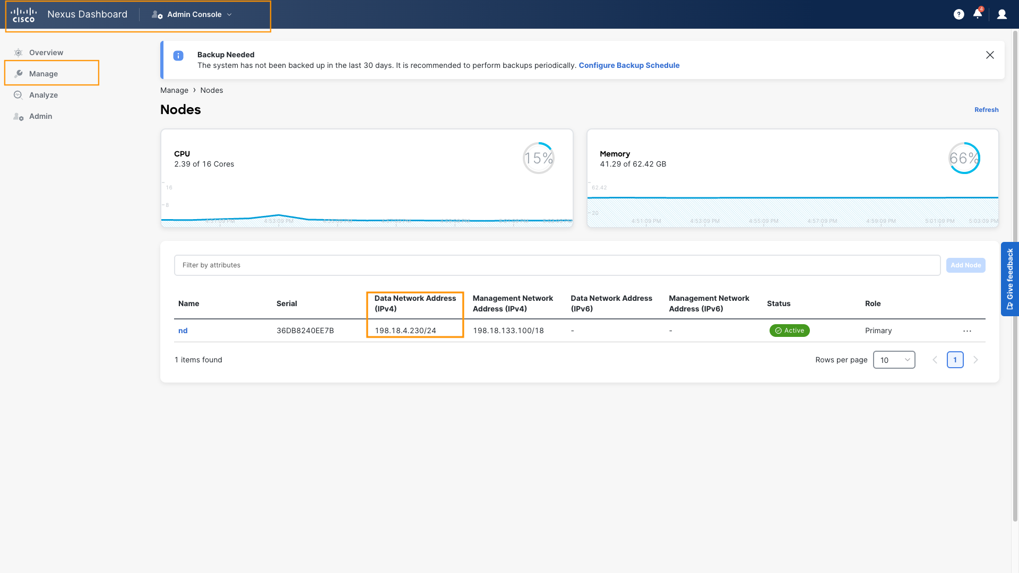
Task: Click Management Network Address (IPv4) header
Action: [x=513, y=303]
